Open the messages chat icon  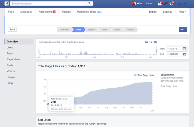click(166, 4)
